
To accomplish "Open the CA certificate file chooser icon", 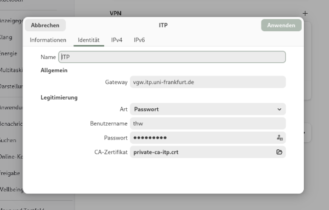I will (279, 152).
